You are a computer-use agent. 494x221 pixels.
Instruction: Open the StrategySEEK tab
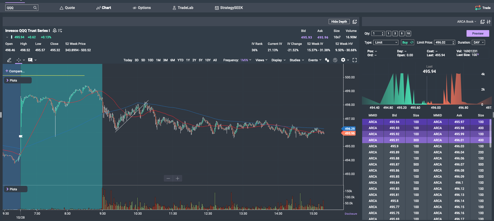coord(229,8)
